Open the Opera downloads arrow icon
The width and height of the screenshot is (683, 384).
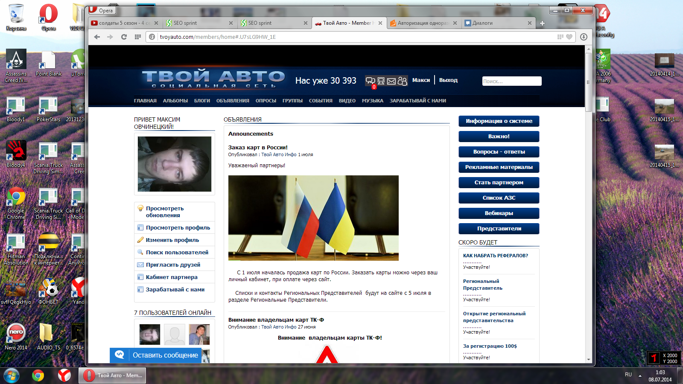pyautogui.click(x=584, y=37)
